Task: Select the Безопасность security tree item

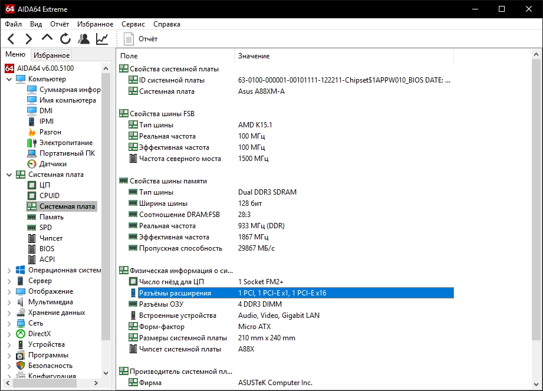Action: [50, 366]
